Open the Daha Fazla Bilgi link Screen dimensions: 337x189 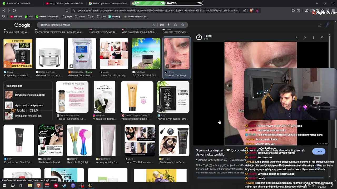click(236, 173)
